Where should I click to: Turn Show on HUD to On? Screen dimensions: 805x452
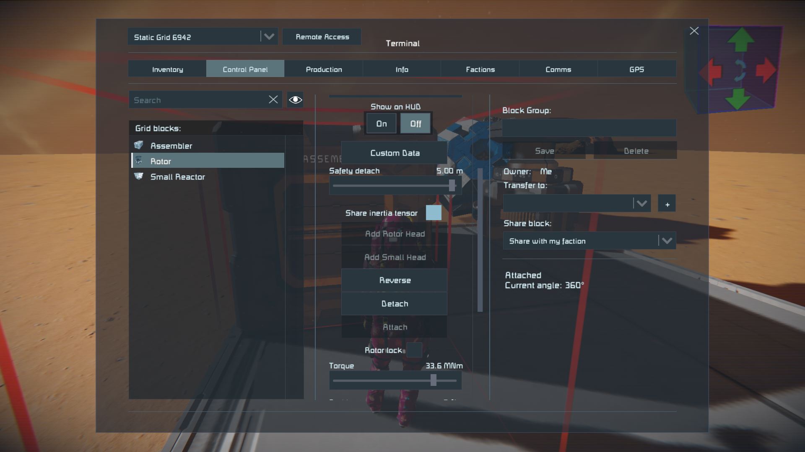pos(381,123)
